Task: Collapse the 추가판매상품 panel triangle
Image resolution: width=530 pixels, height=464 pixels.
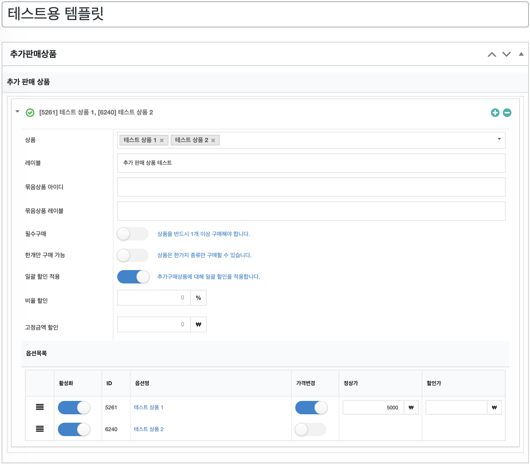Action: (x=521, y=54)
